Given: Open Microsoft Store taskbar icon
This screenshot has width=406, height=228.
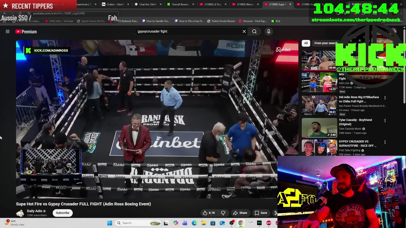Looking at the screenshot, I should click(x=213, y=223).
